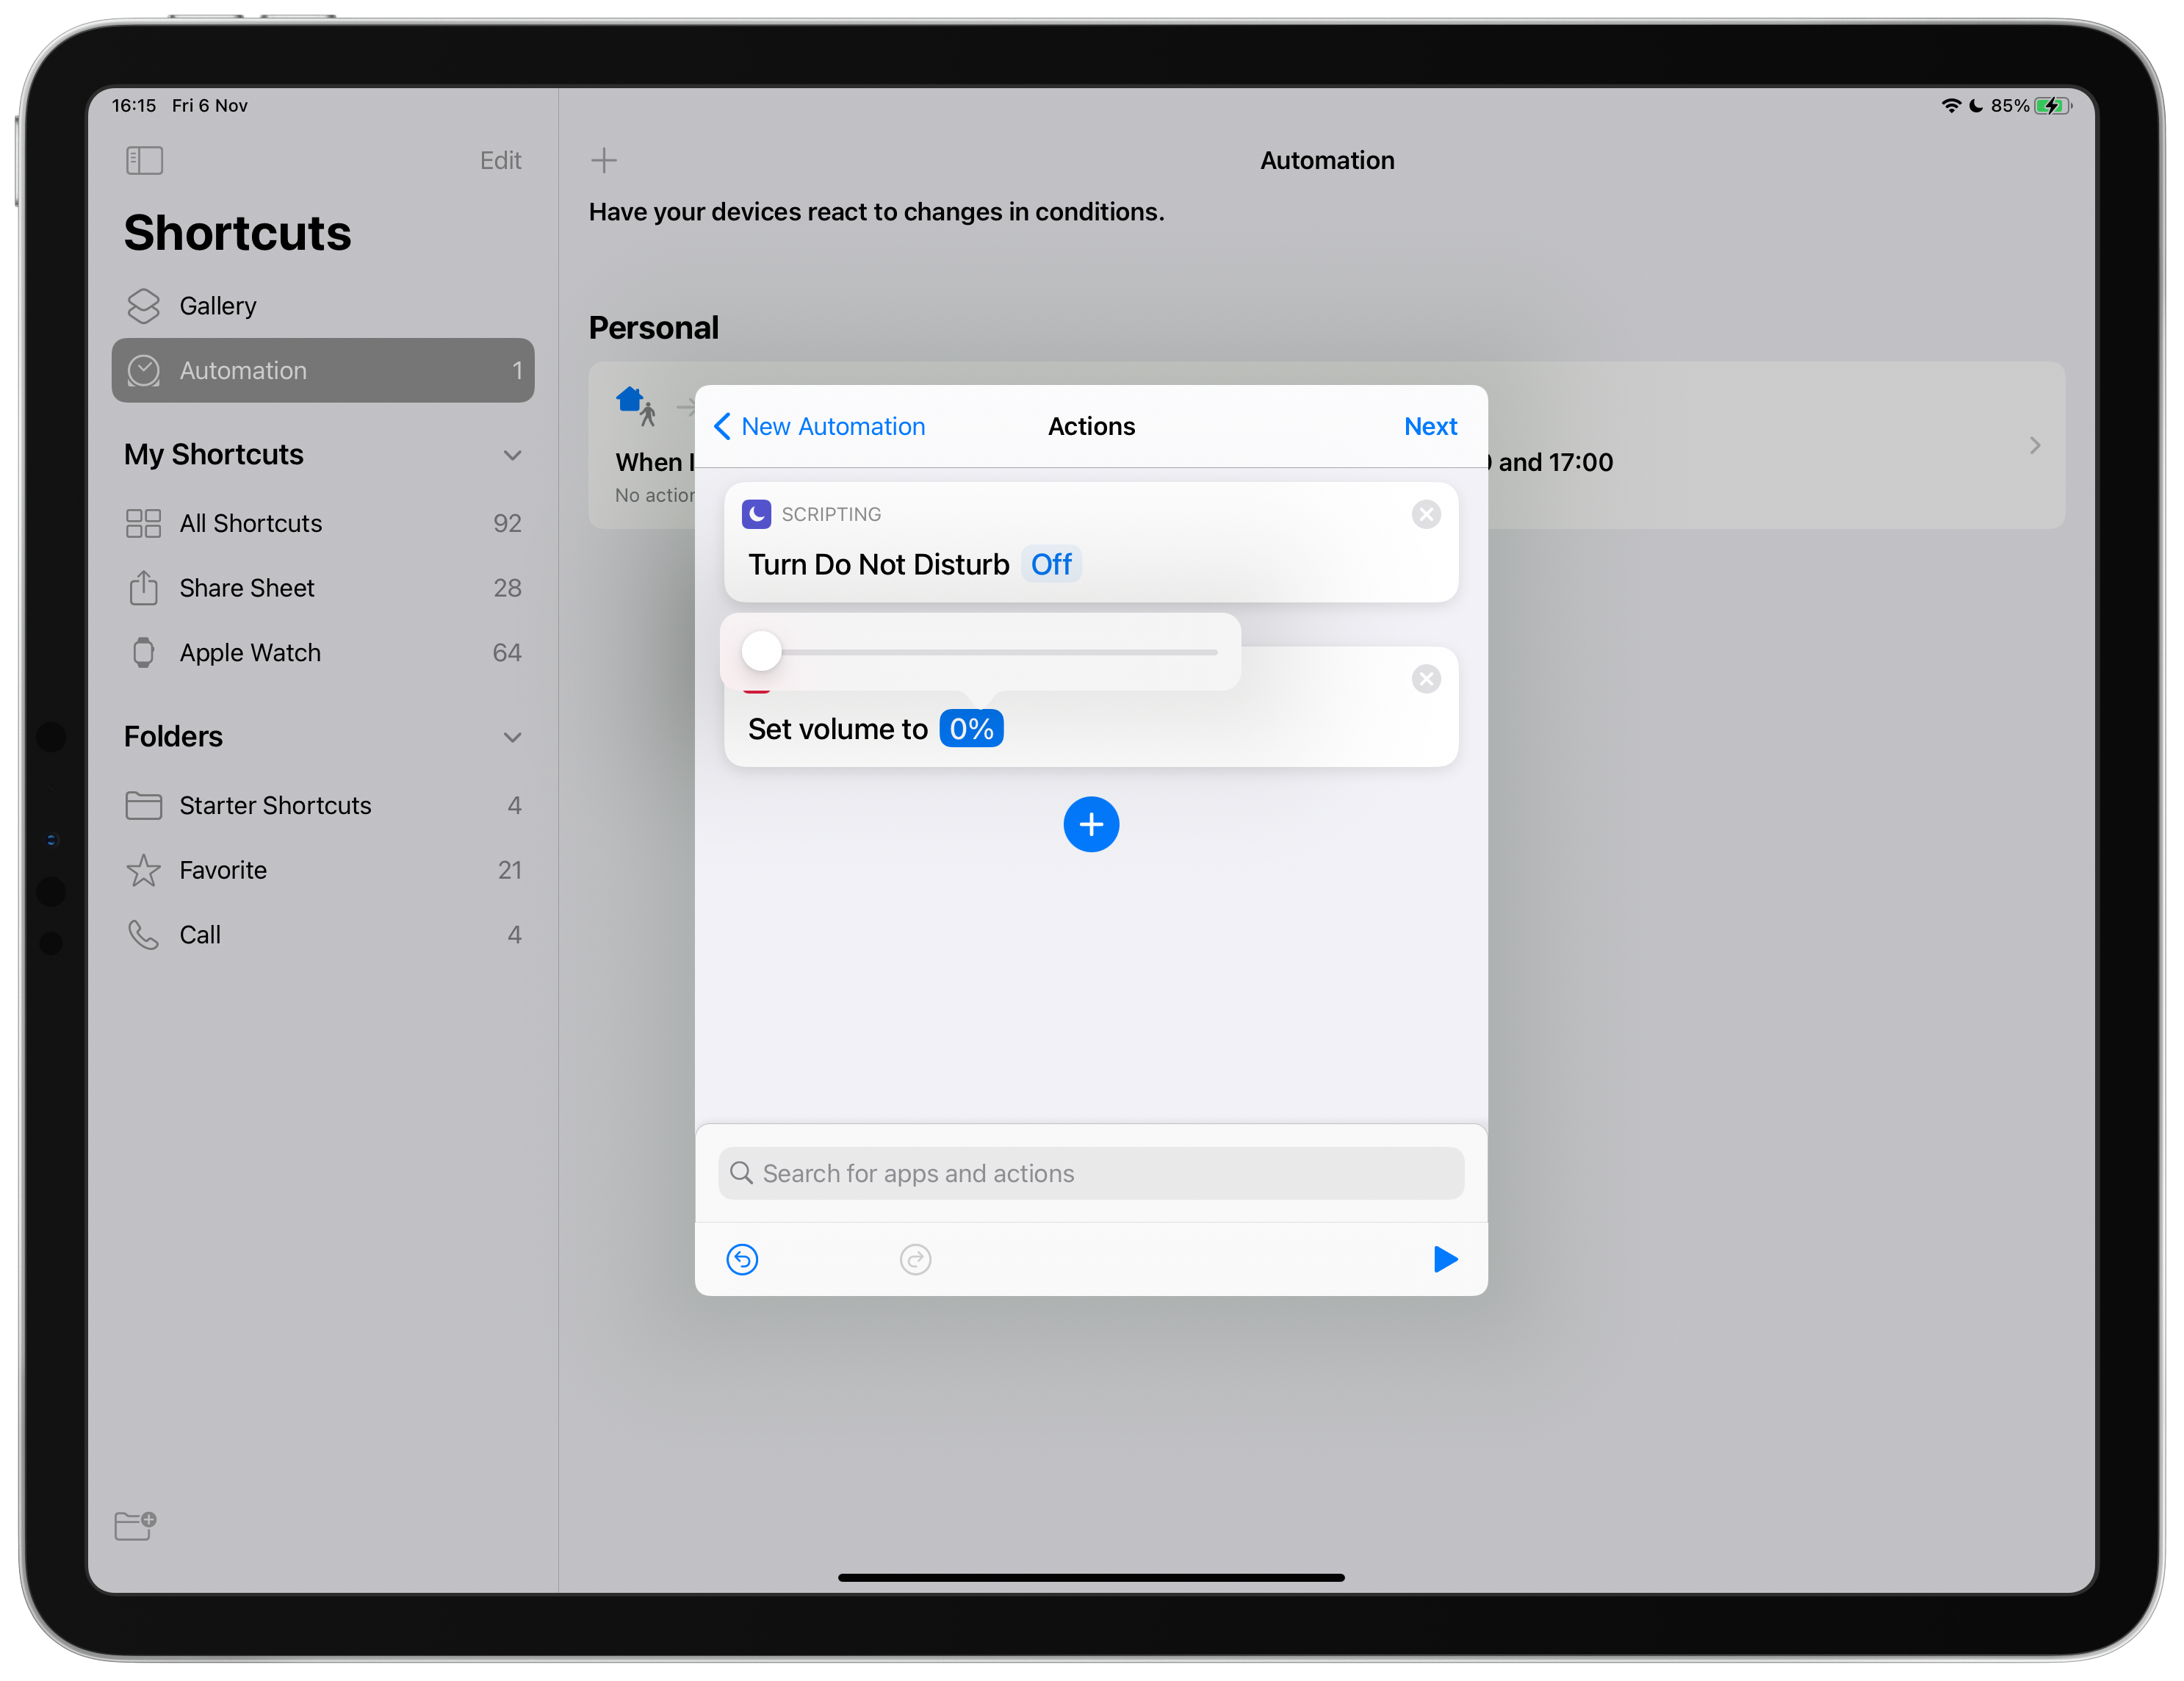Toggle the sidebar panel icon
2184x1681 pixels.
coord(144,160)
